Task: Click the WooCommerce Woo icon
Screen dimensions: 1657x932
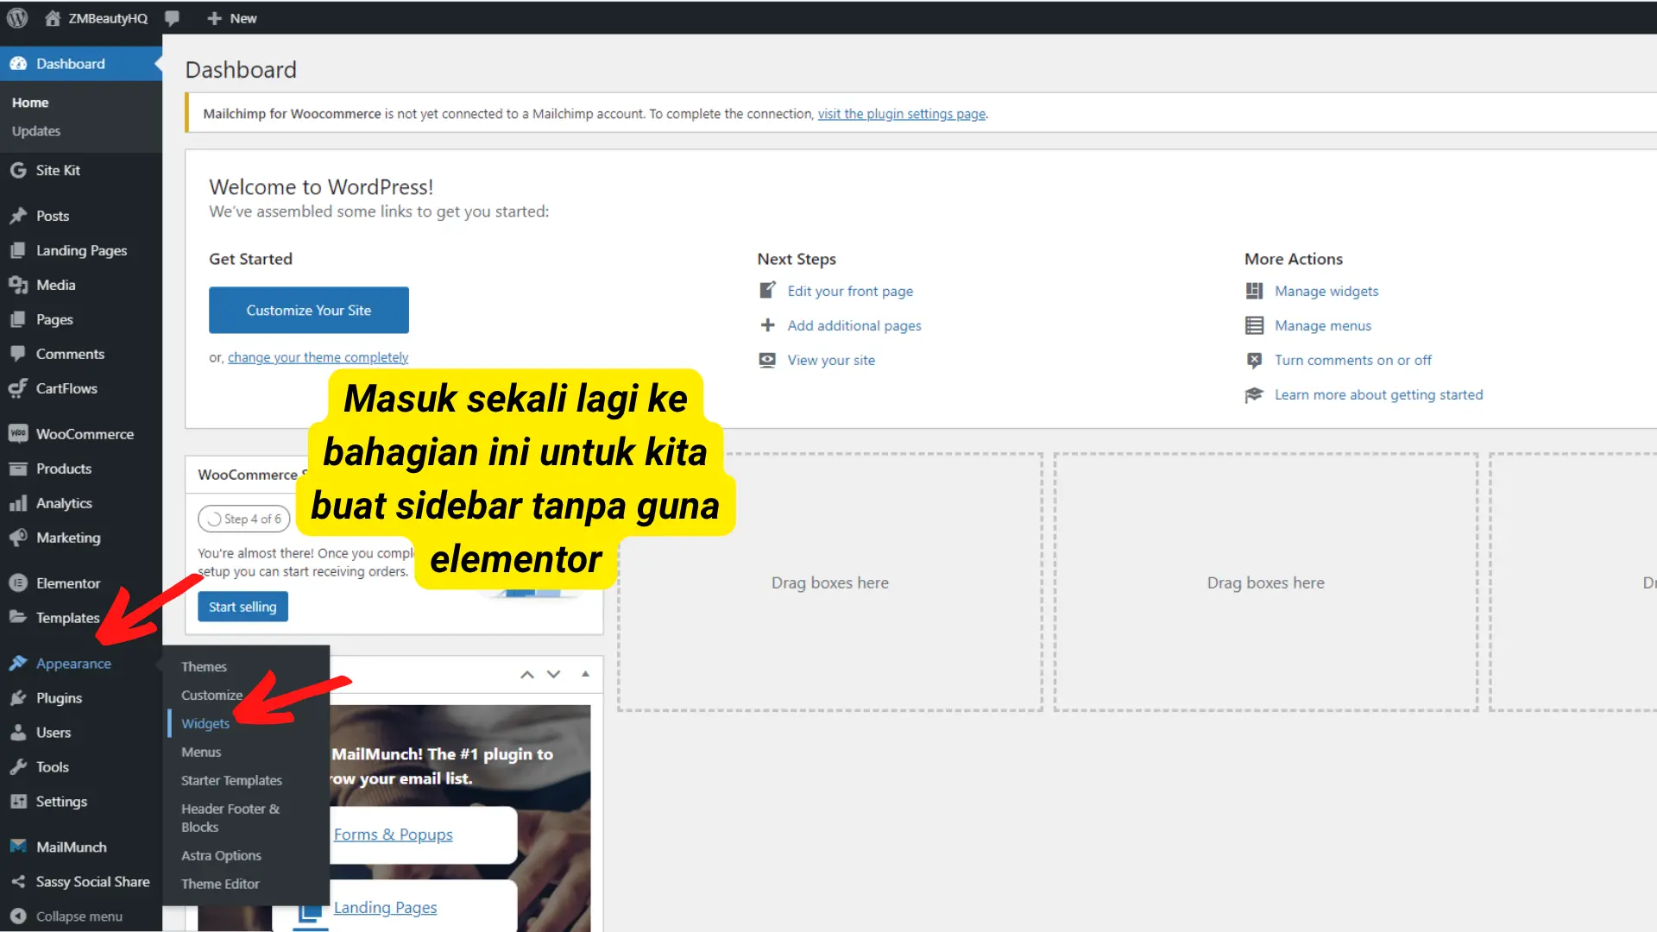Action: pos(18,434)
